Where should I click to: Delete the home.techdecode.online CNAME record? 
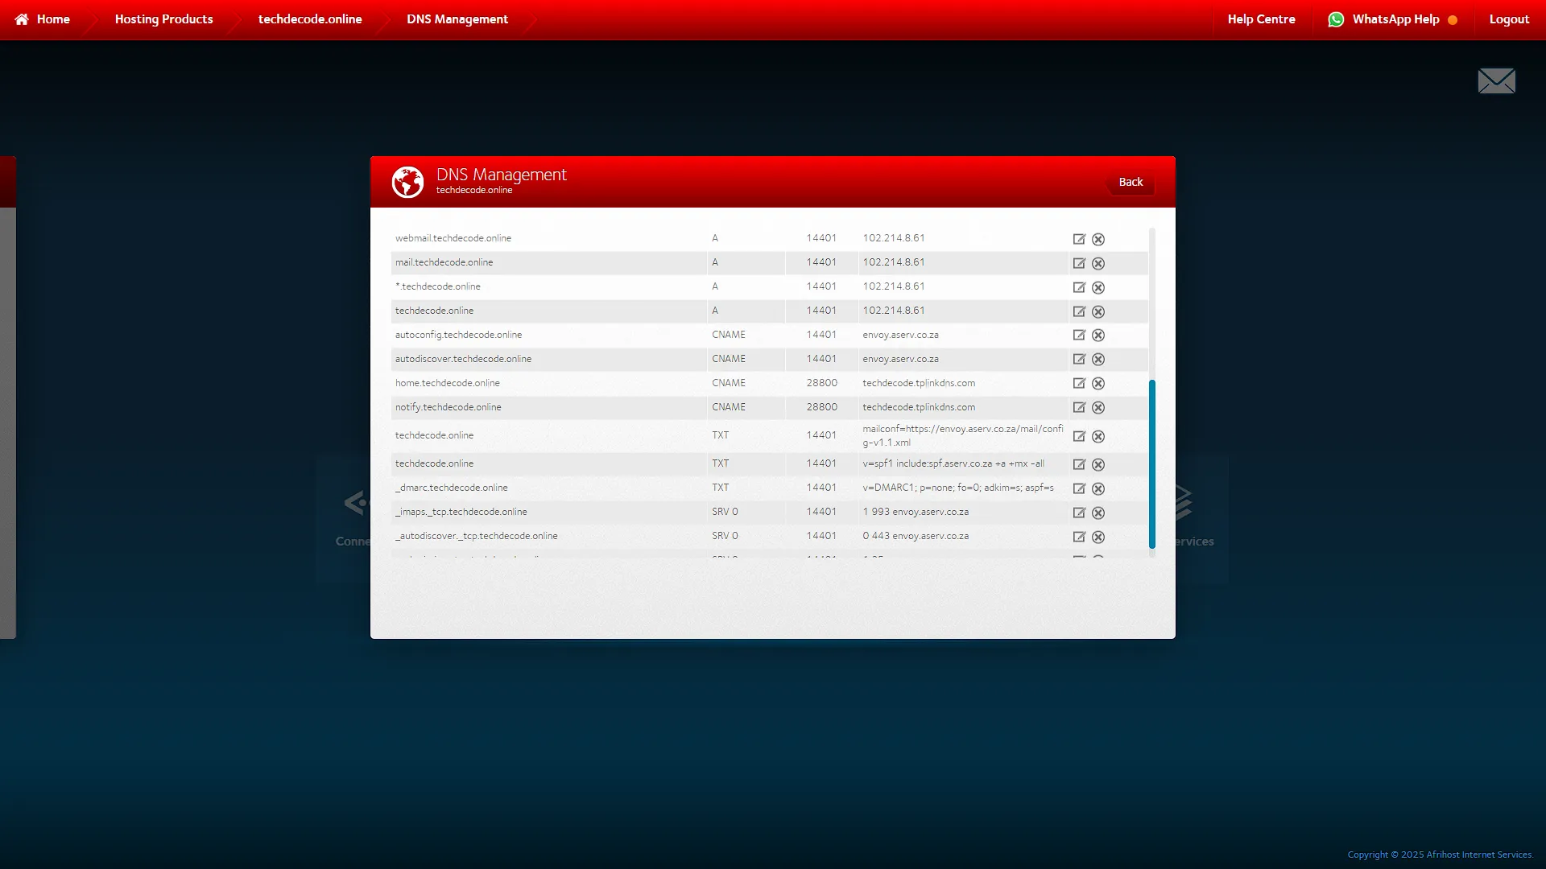pyautogui.click(x=1098, y=383)
